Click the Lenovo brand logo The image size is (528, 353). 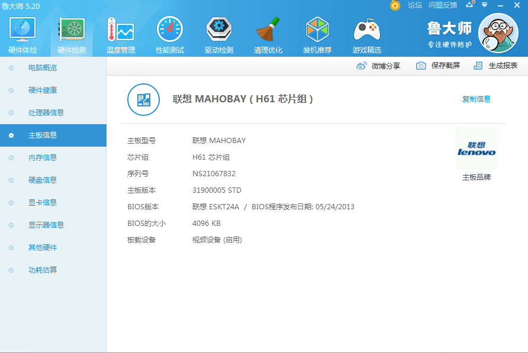click(477, 148)
